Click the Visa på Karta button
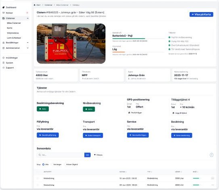 click(201, 14)
